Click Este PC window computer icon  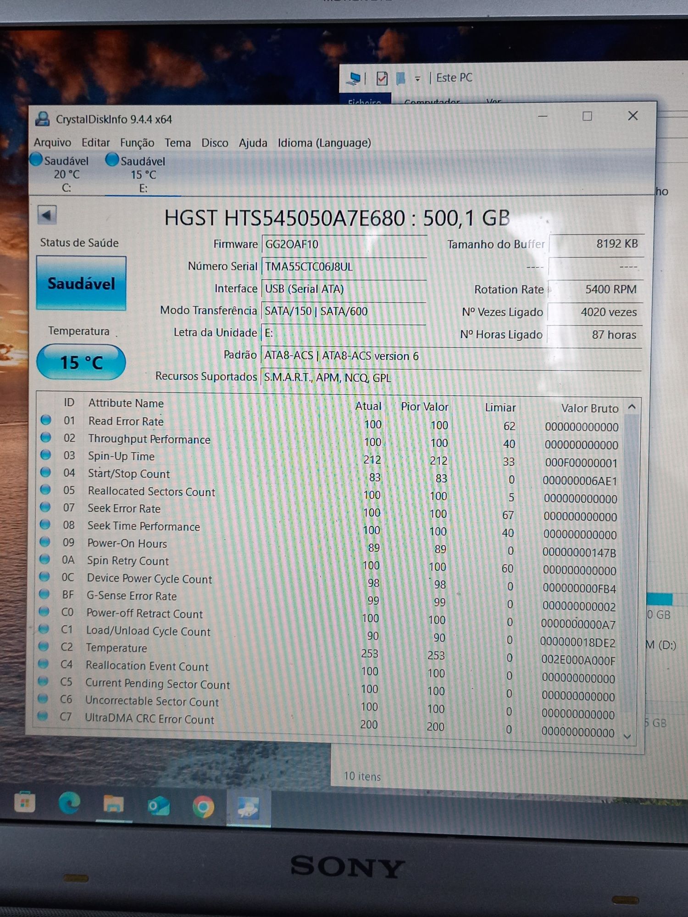[x=354, y=79]
